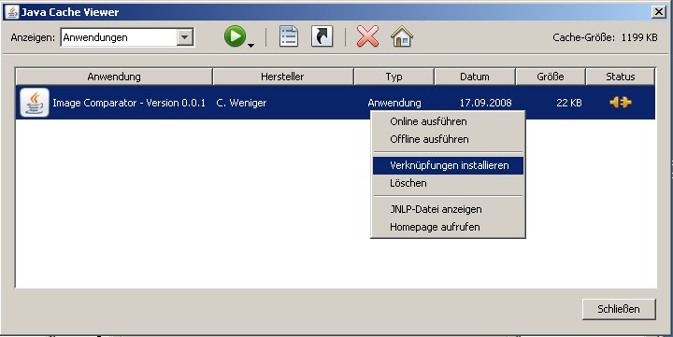Open the Anzeigen combo box showing Anwendungen
This screenshot has height=337, width=673.
click(127, 37)
